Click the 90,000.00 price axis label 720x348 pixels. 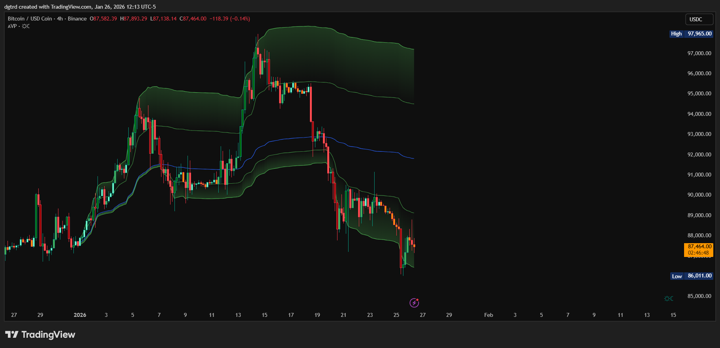[699, 195]
